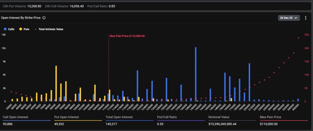Select the tallest yellow put bar at 85000
Image resolution: width=313 pixels, height=131 pixels.
[x=56, y=83]
